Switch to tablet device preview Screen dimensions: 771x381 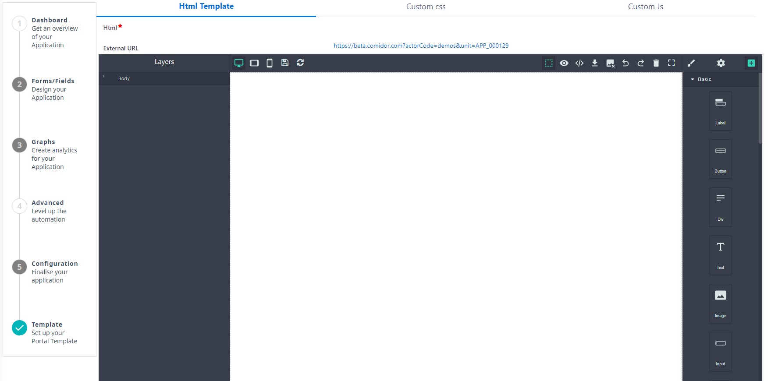click(254, 63)
